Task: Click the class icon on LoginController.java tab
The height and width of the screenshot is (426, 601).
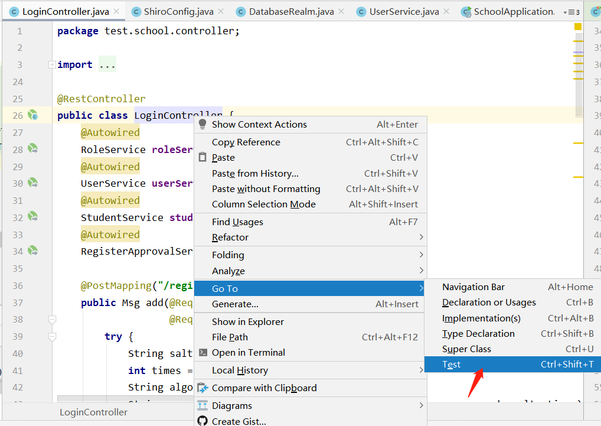Action: click(x=14, y=12)
